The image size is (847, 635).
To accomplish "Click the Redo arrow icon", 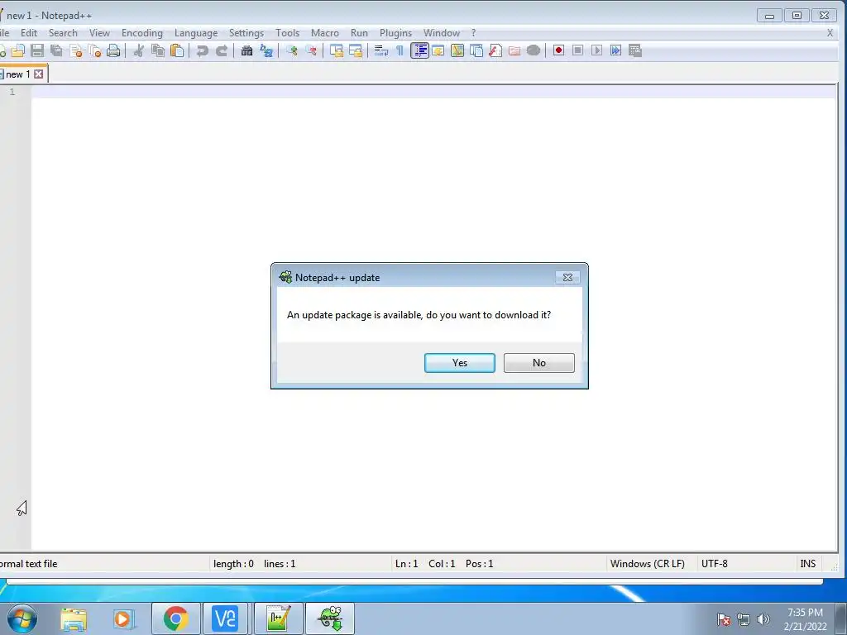I will 222,50.
